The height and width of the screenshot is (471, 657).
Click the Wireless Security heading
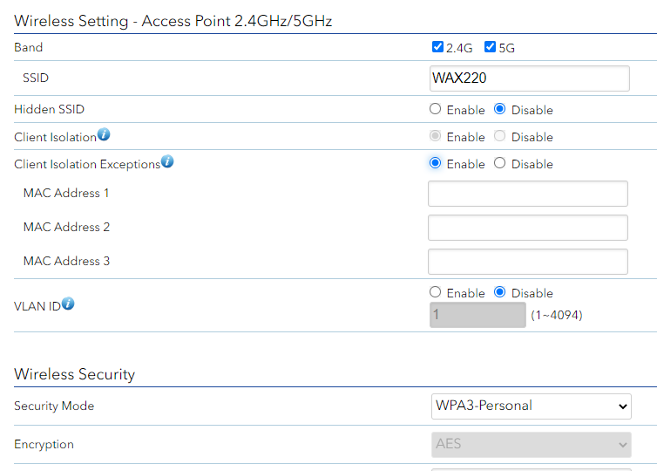(75, 374)
